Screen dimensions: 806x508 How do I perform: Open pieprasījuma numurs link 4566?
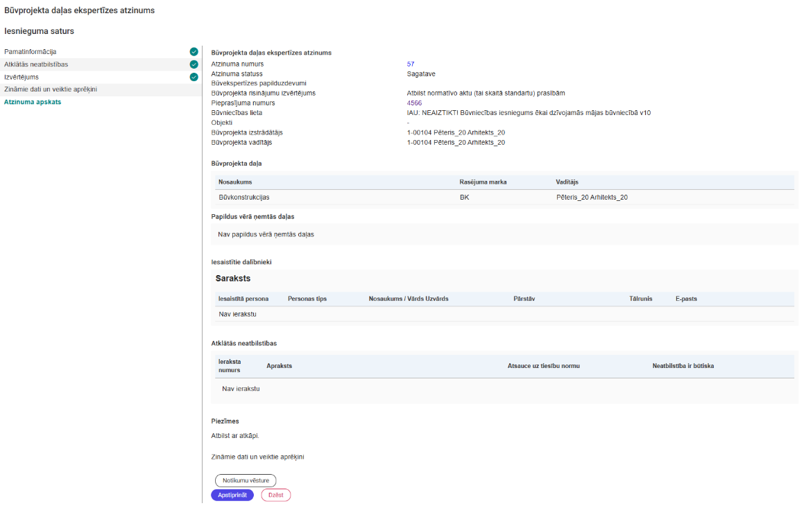click(x=414, y=103)
